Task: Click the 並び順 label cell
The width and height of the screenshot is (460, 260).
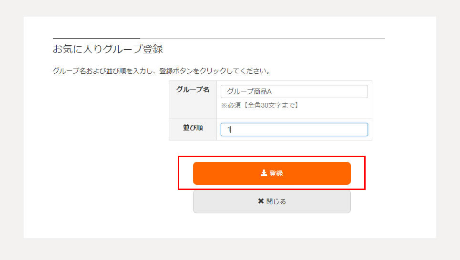Action: [x=193, y=130]
